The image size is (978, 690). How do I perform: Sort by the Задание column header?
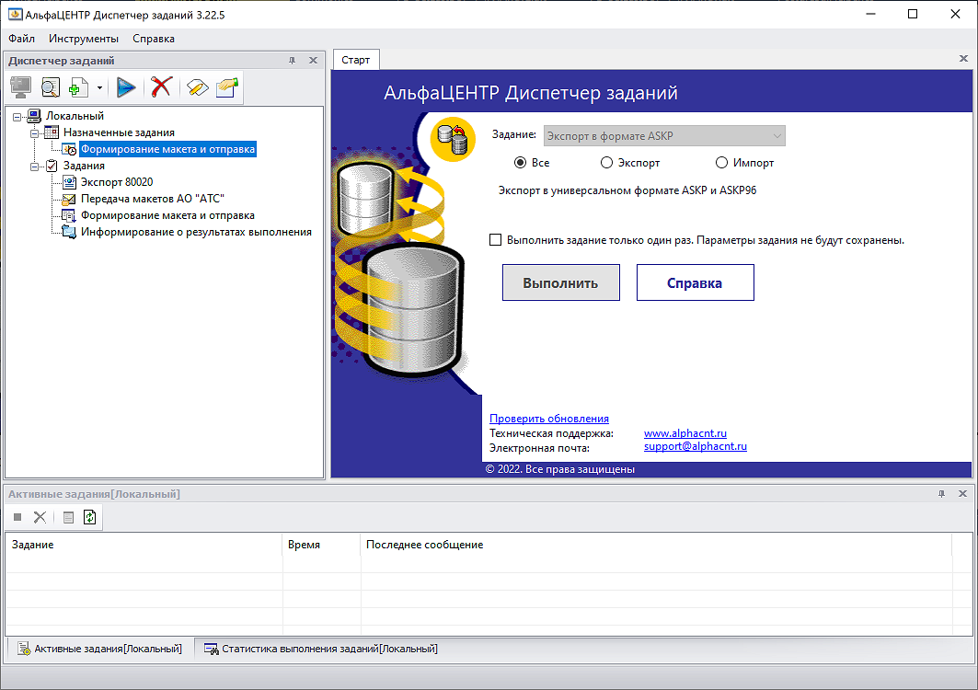pyautogui.click(x=144, y=545)
